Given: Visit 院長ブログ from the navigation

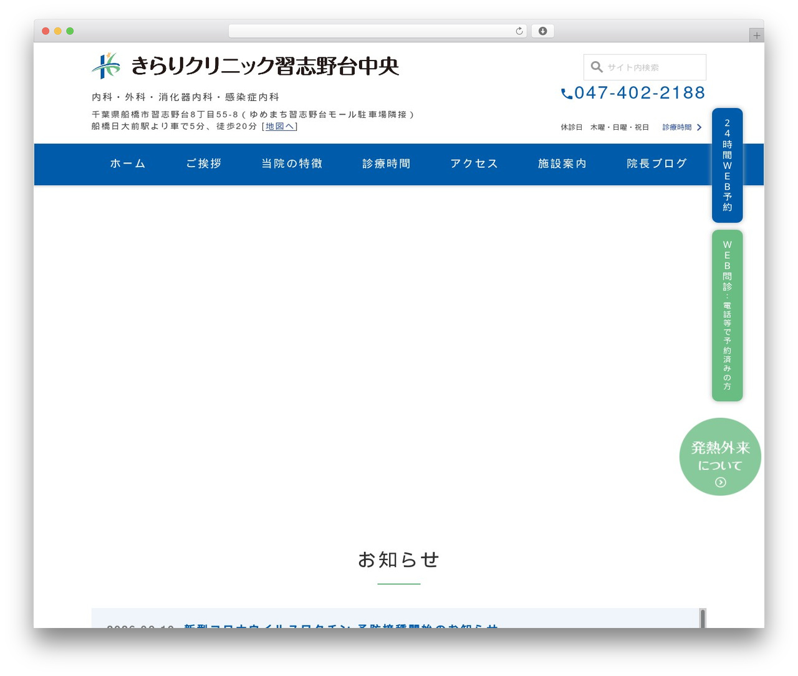Looking at the screenshot, I should click(657, 163).
